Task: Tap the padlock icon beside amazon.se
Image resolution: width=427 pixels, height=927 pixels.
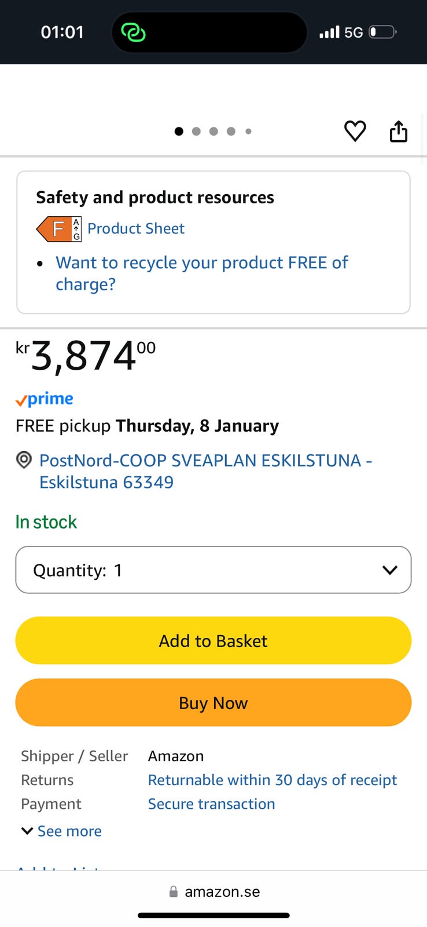Action: tap(173, 892)
